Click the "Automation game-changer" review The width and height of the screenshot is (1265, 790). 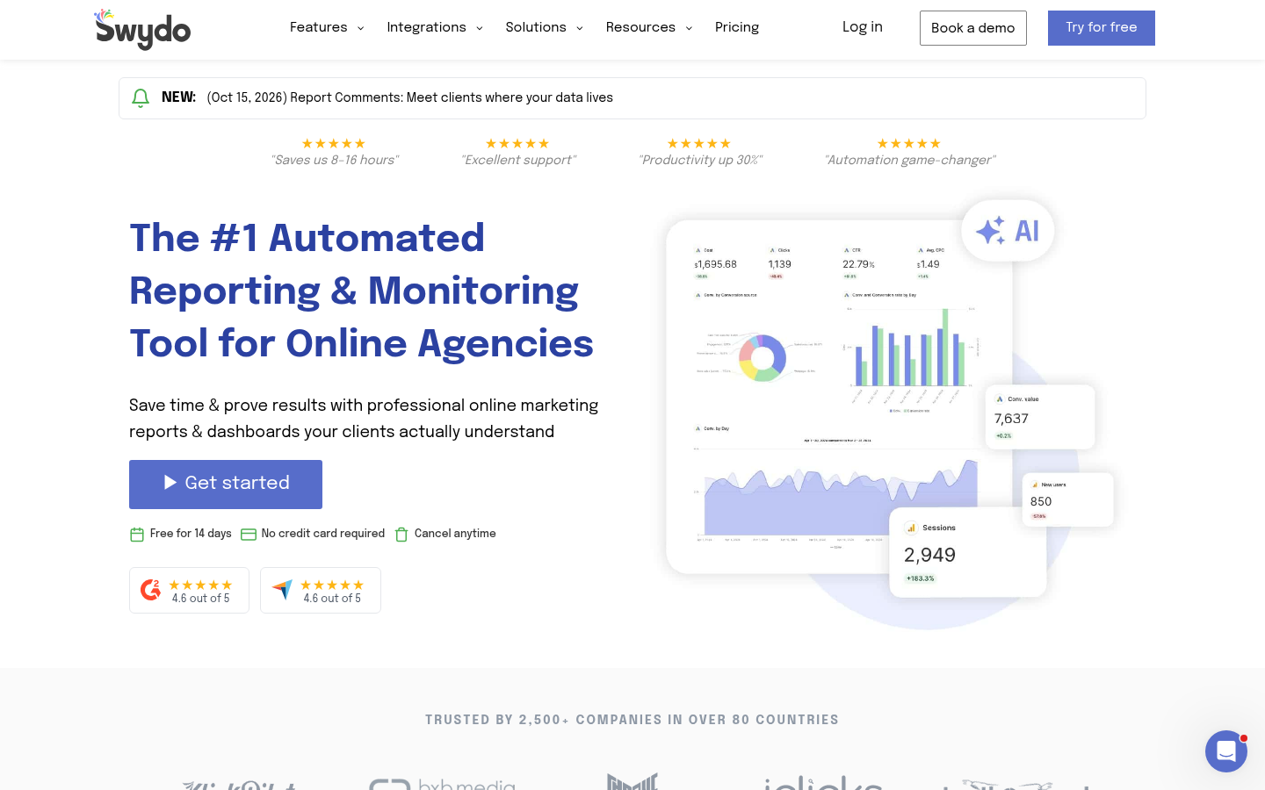(909, 152)
